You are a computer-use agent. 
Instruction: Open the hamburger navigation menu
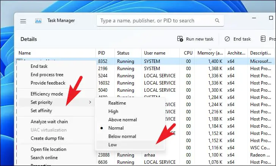click(x=23, y=21)
